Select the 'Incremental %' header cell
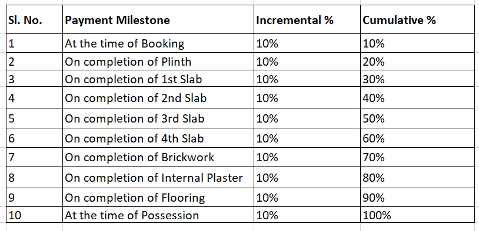The height and width of the screenshot is (231, 479). [x=307, y=19]
